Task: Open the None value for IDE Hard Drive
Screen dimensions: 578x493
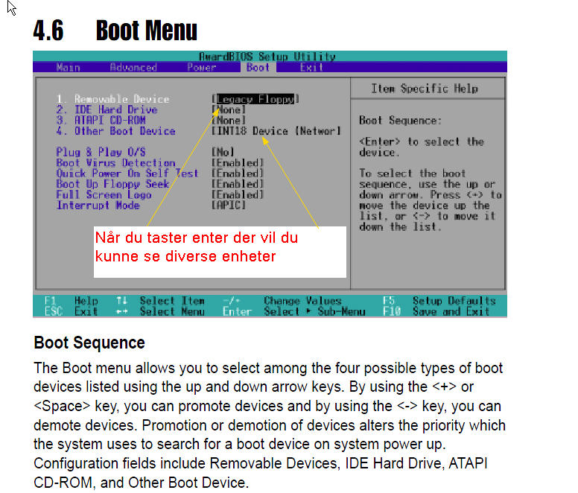Action: pyautogui.click(x=229, y=109)
